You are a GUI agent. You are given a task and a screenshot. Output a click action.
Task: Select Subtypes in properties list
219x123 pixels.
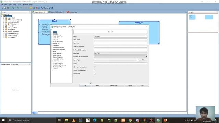(x=55, y=40)
